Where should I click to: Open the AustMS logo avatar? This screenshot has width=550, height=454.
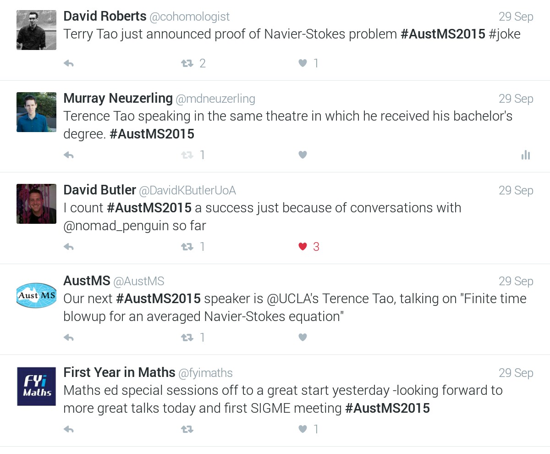pyautogui.click(x=36, y=295)
